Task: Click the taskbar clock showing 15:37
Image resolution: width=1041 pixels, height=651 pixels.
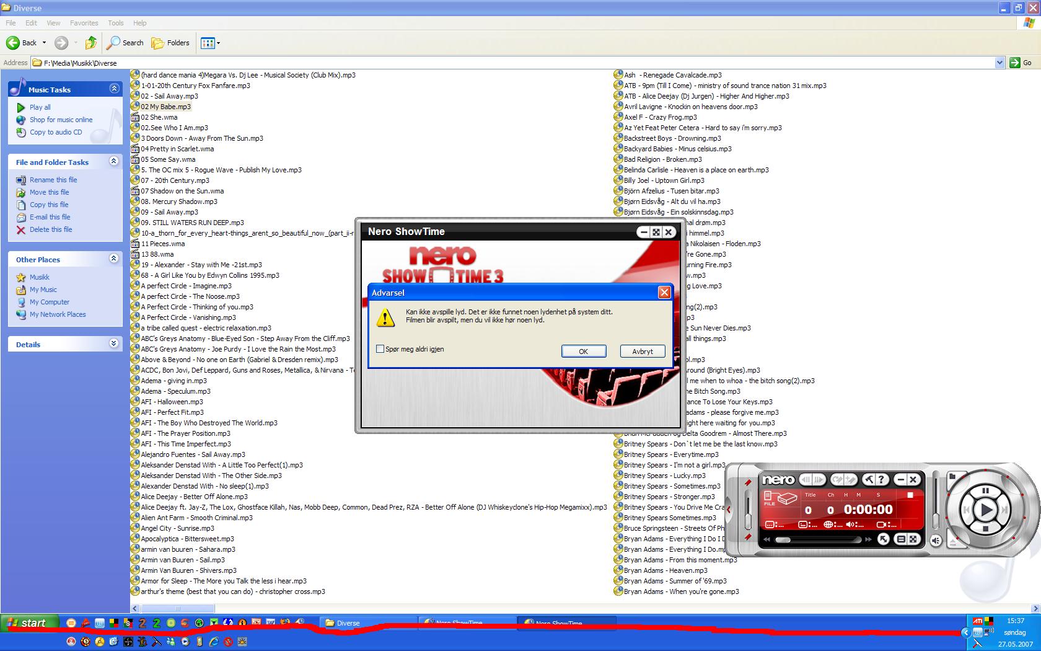Action: [1016, 621]
